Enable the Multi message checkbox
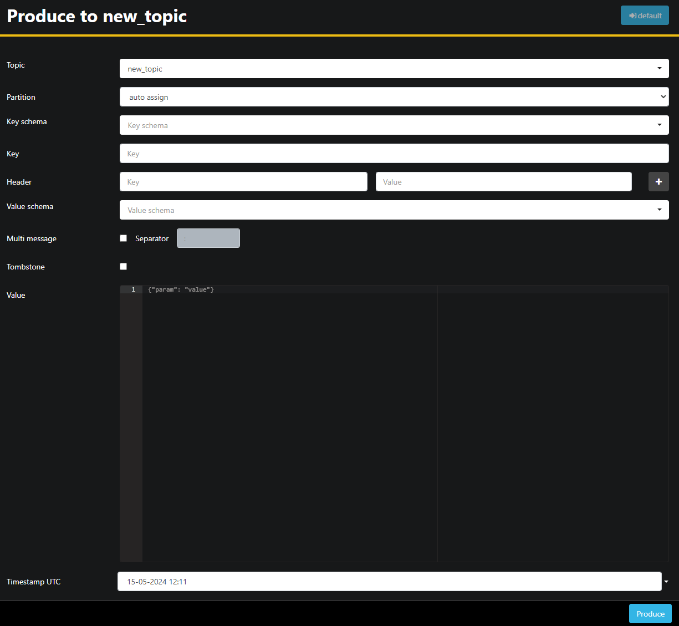Screen dimensions: 679x626 click(x=124, y=238)
